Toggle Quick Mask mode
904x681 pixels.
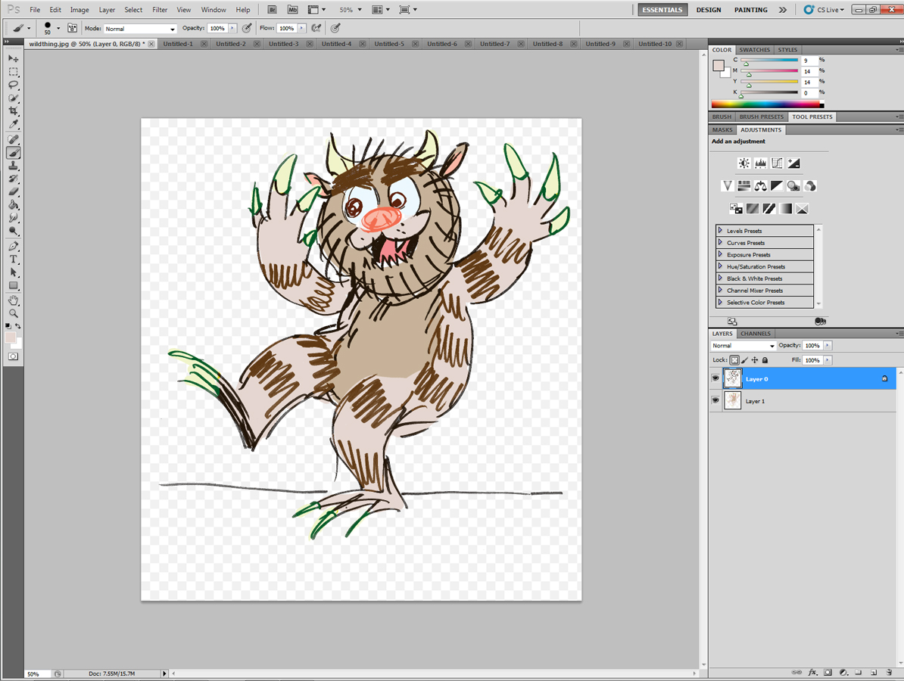pos(14,356)
